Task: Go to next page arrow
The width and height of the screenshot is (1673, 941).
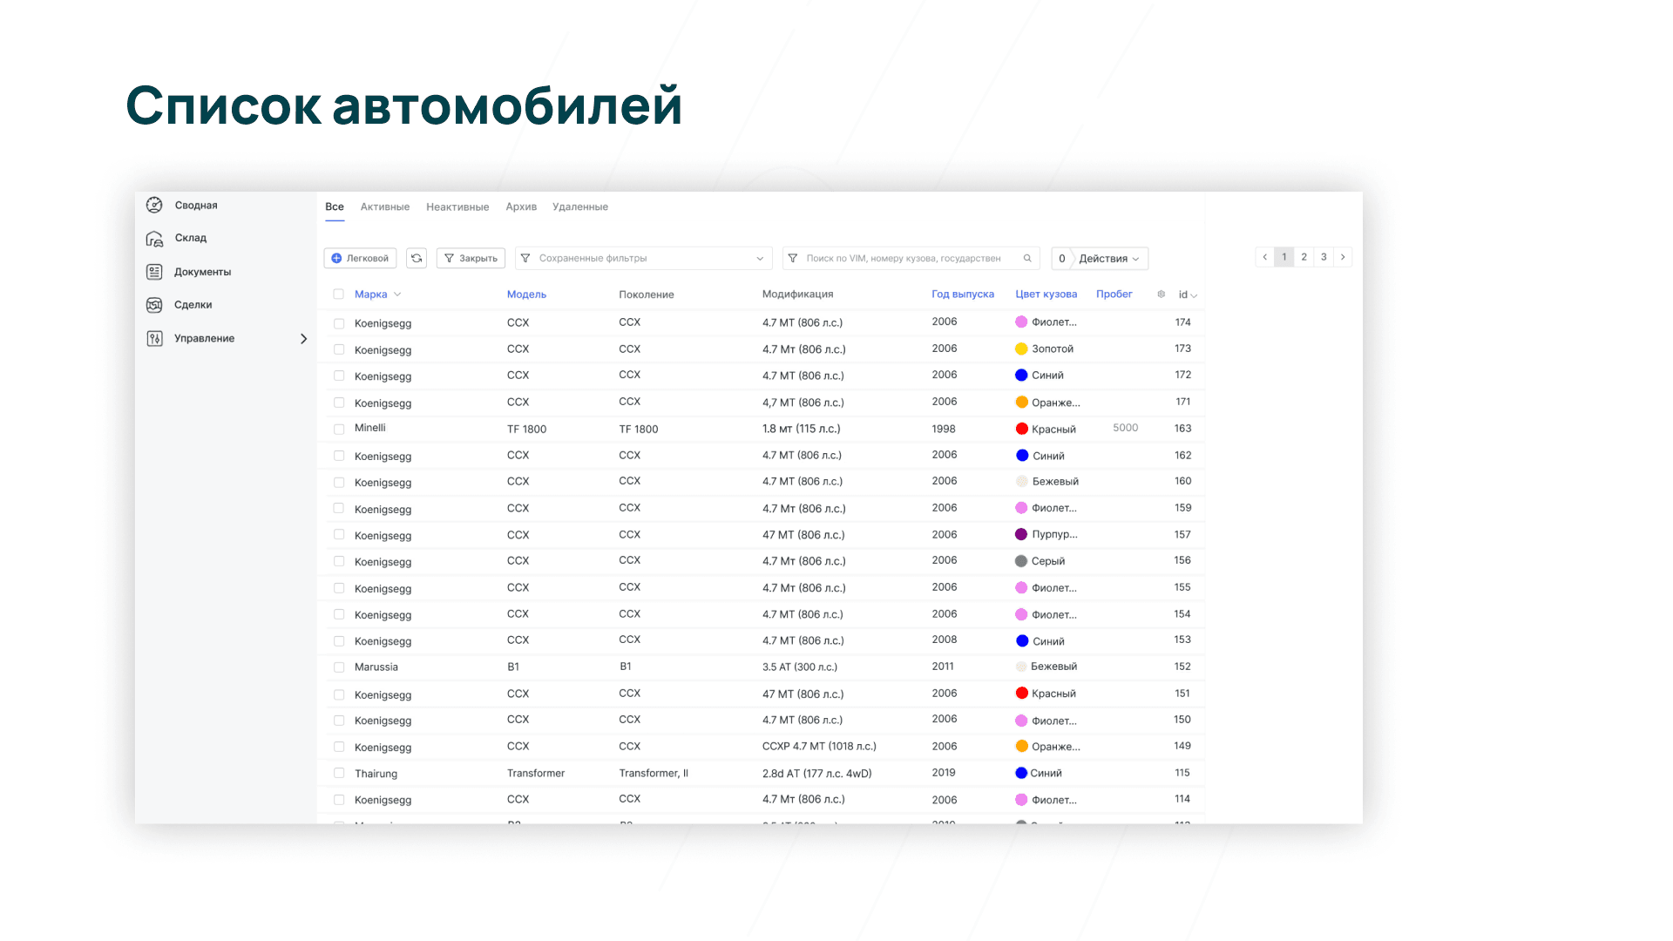Action: [1343, 257]
